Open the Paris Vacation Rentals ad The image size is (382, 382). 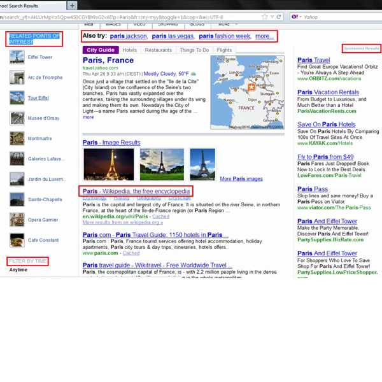[328, 92]
